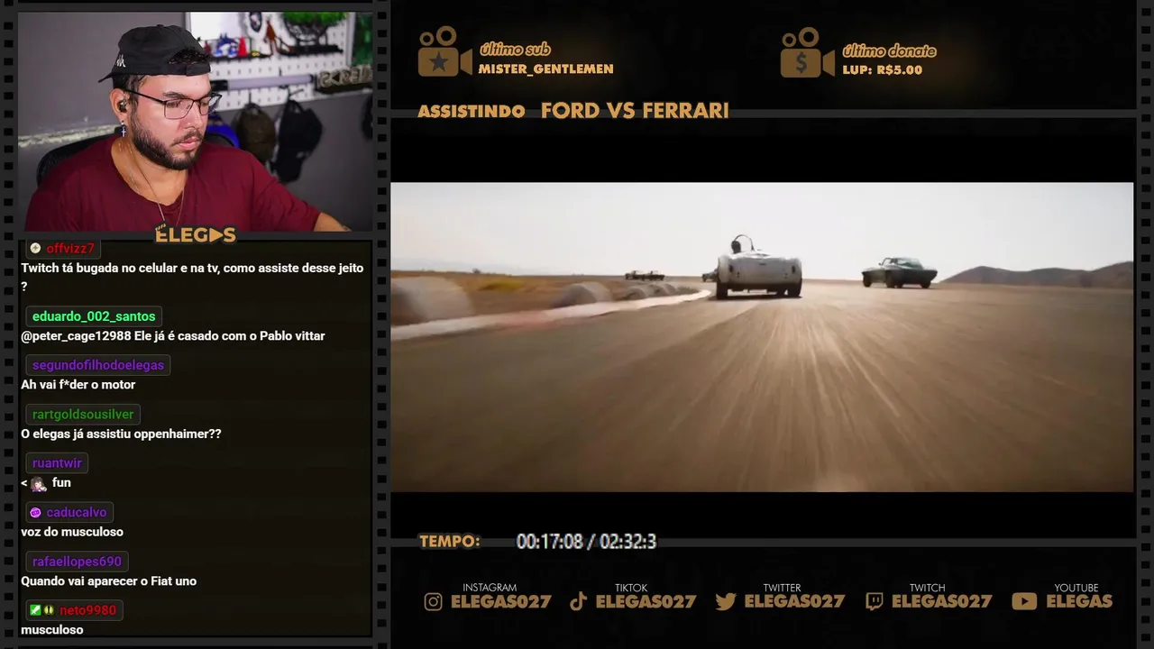The width and height of the screenshot is (1154, 649).
Task: Click message 'Quando vai aparecer o Fiat uno'
Action: (x=108, y=581)
